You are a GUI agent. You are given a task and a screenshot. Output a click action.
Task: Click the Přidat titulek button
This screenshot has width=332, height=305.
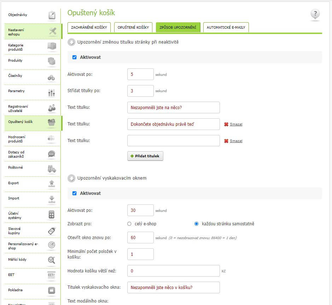point(145,156)
